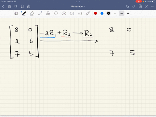Tap the battery status indicator
Viewport: 156px width, 117px height.
point(154,1)
